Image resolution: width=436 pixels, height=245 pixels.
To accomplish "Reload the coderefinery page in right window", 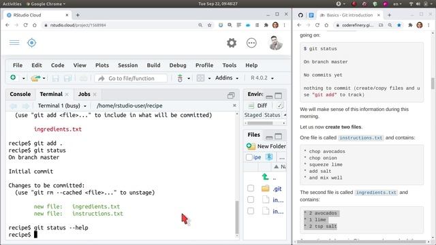I will [317, 25].
